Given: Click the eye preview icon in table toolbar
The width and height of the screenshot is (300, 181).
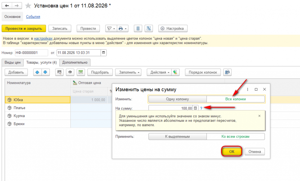Looking at the screenshot, I should (70, 72).
